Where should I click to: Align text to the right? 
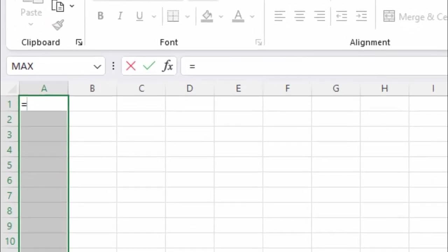(320, 16)
